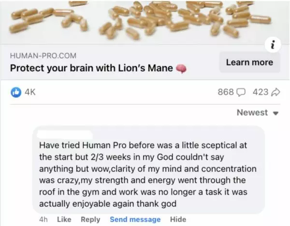
Task: Click the 4h comment timestamp
Action: [x=43, y=220]
